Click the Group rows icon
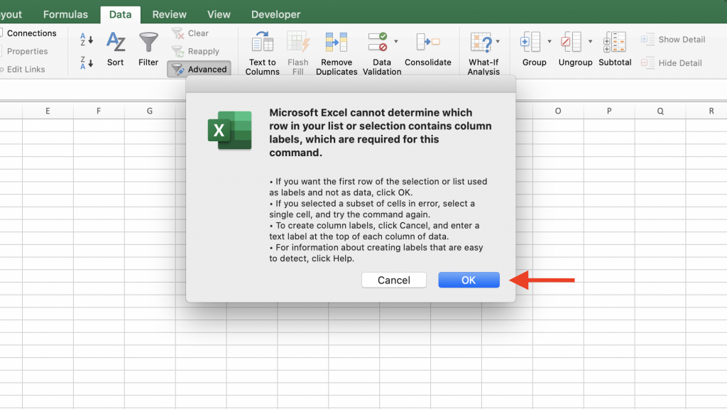 pyautogui.click(x=530, y=42)
